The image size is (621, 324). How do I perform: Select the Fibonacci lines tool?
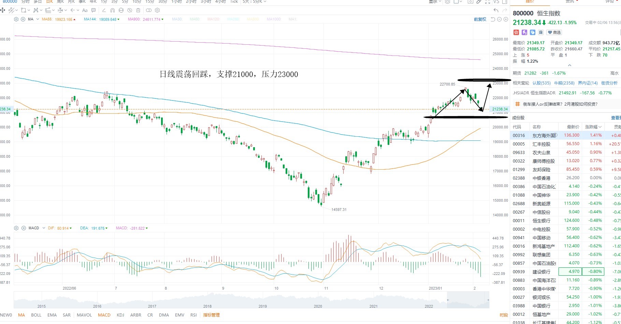48,10
